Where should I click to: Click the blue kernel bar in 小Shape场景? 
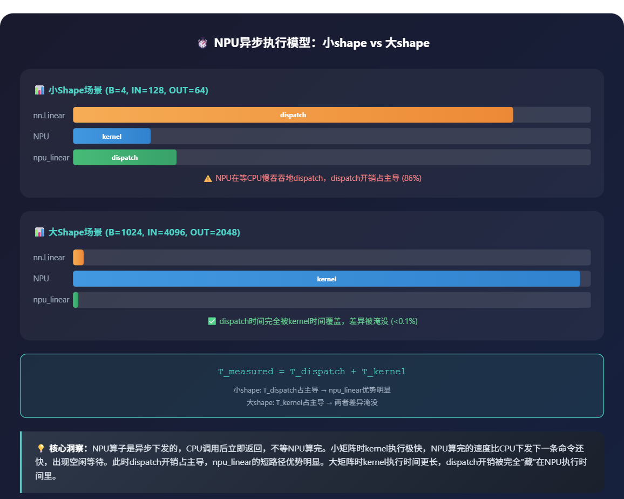click(x=112, y=136)
